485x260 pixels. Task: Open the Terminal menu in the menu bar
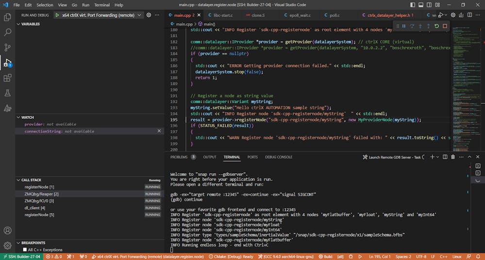point(102,5)
